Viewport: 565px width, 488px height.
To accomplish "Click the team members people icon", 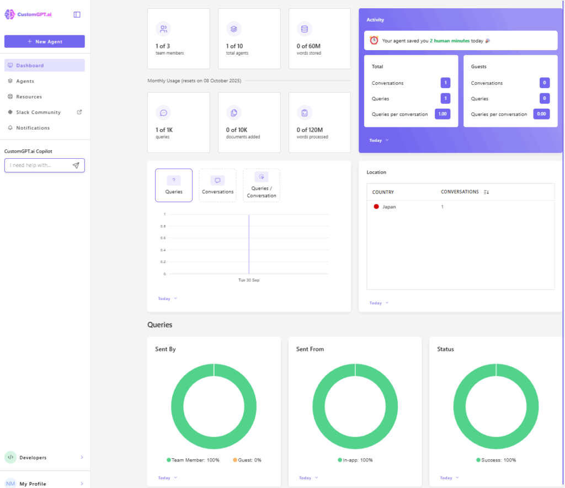I will pos(163,29).
